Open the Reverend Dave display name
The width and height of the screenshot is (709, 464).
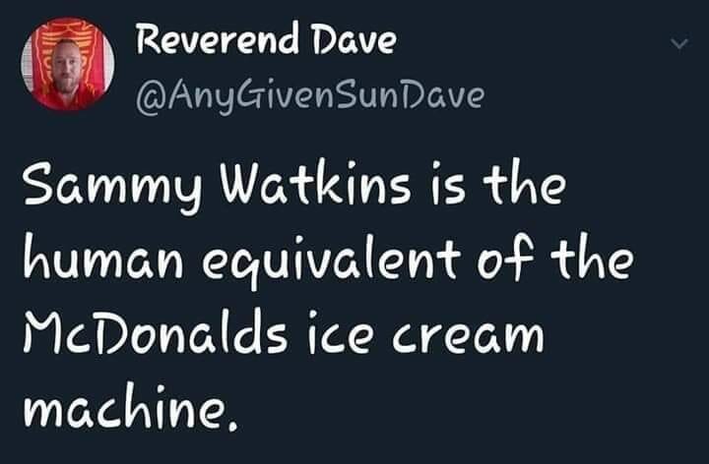point(266,38)
